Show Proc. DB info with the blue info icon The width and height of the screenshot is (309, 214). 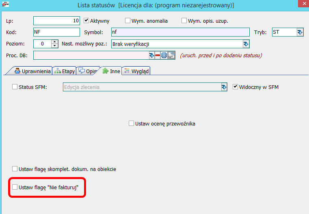(x=164, y=55)
